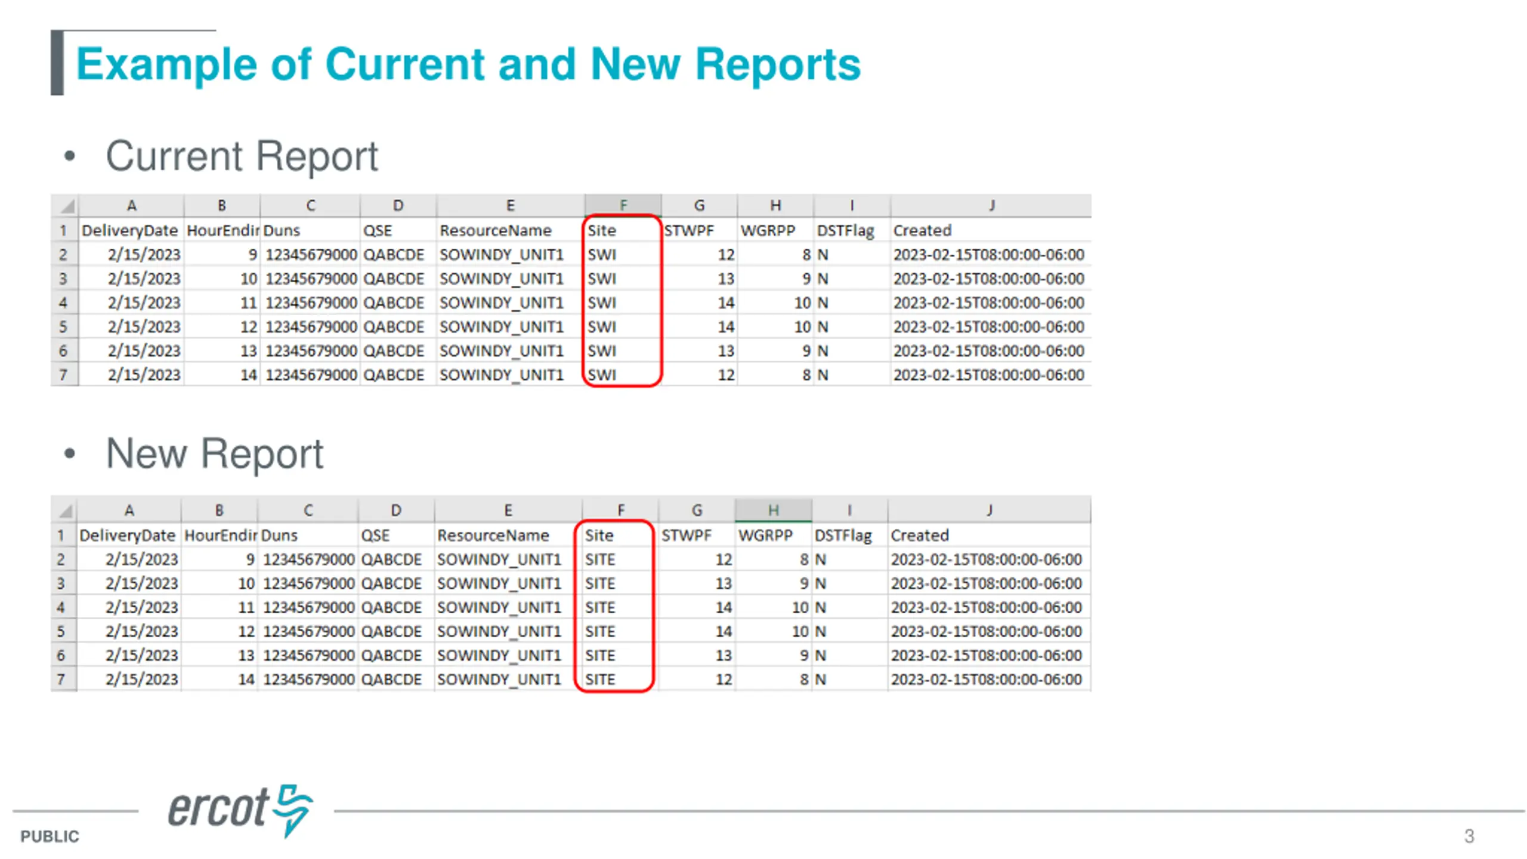
Task: Click HourEnding 14 cell in New Report
Action: click(x=220, y=679)
